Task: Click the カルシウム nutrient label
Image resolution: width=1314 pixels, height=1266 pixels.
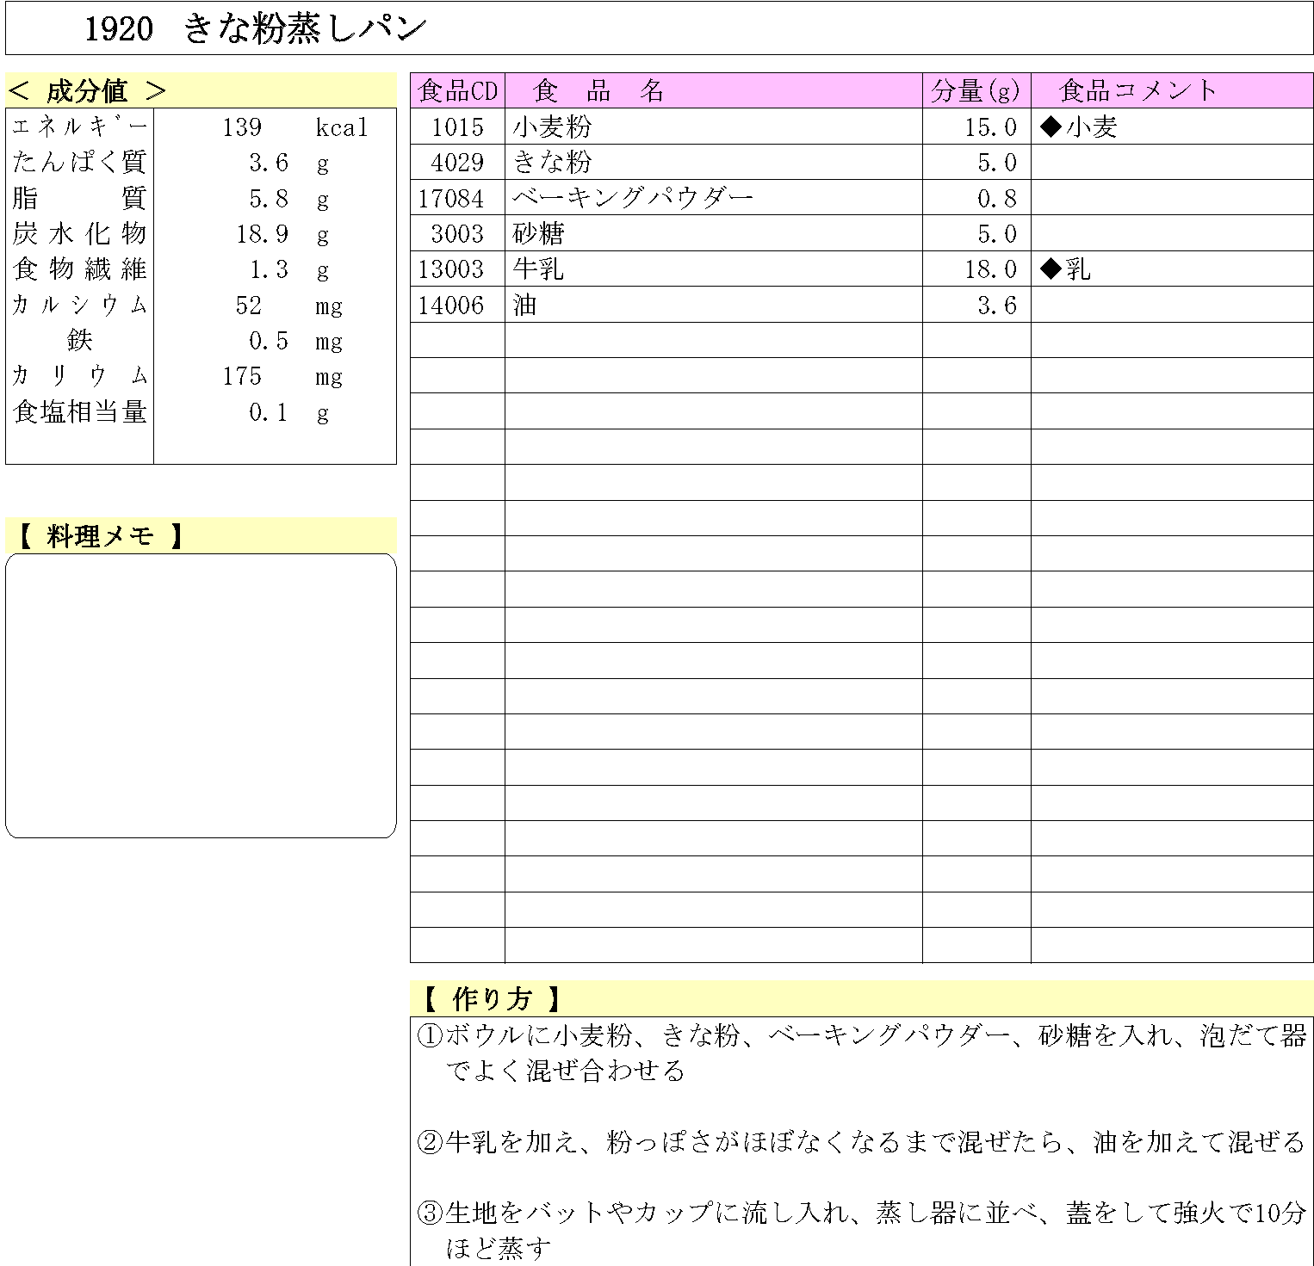Action: click(80, 306)
